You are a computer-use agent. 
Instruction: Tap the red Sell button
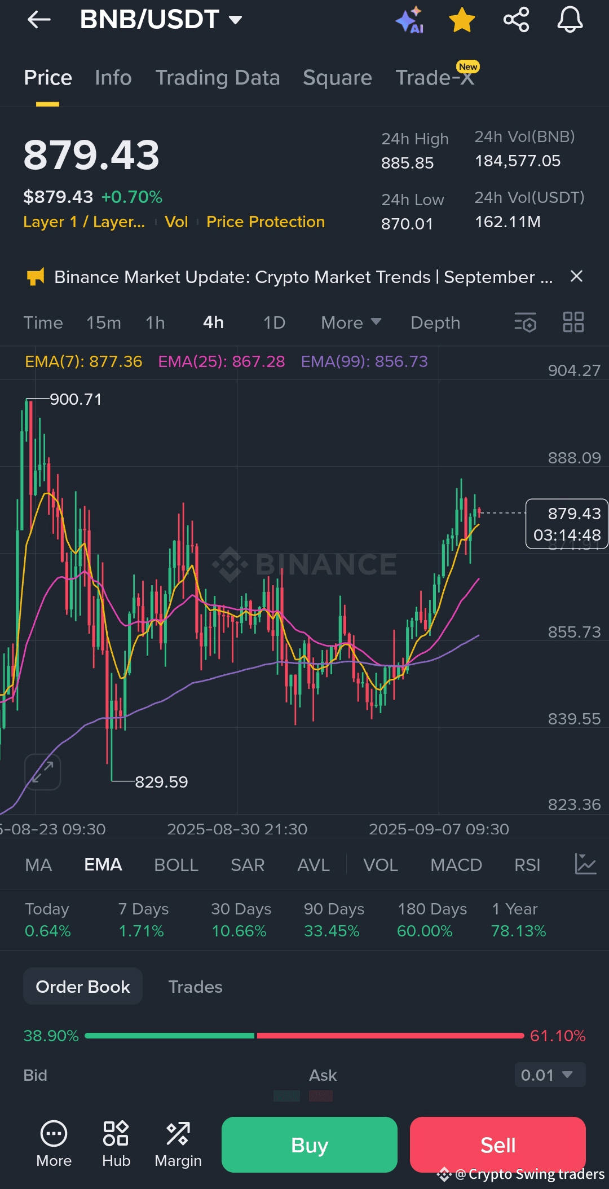pyautogui.click(x=498, y=1145)
